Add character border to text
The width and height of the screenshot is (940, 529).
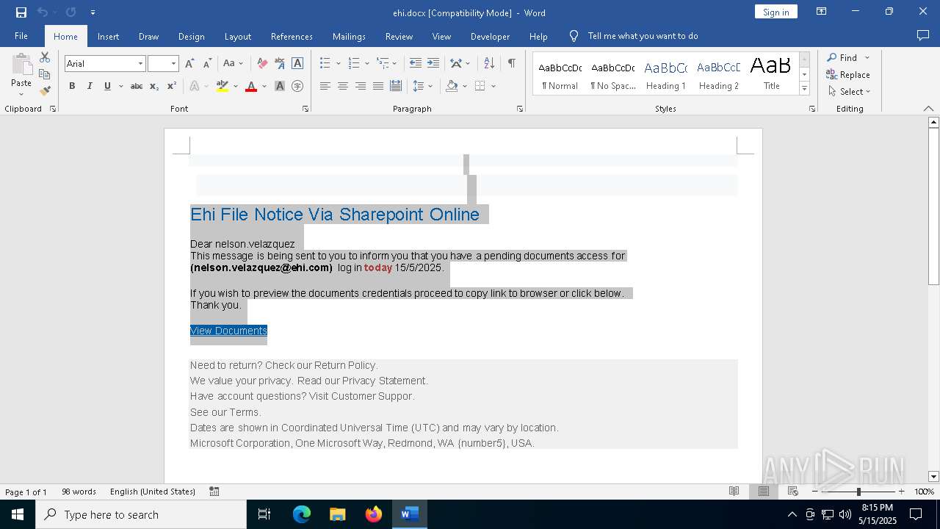coord(297,64)
